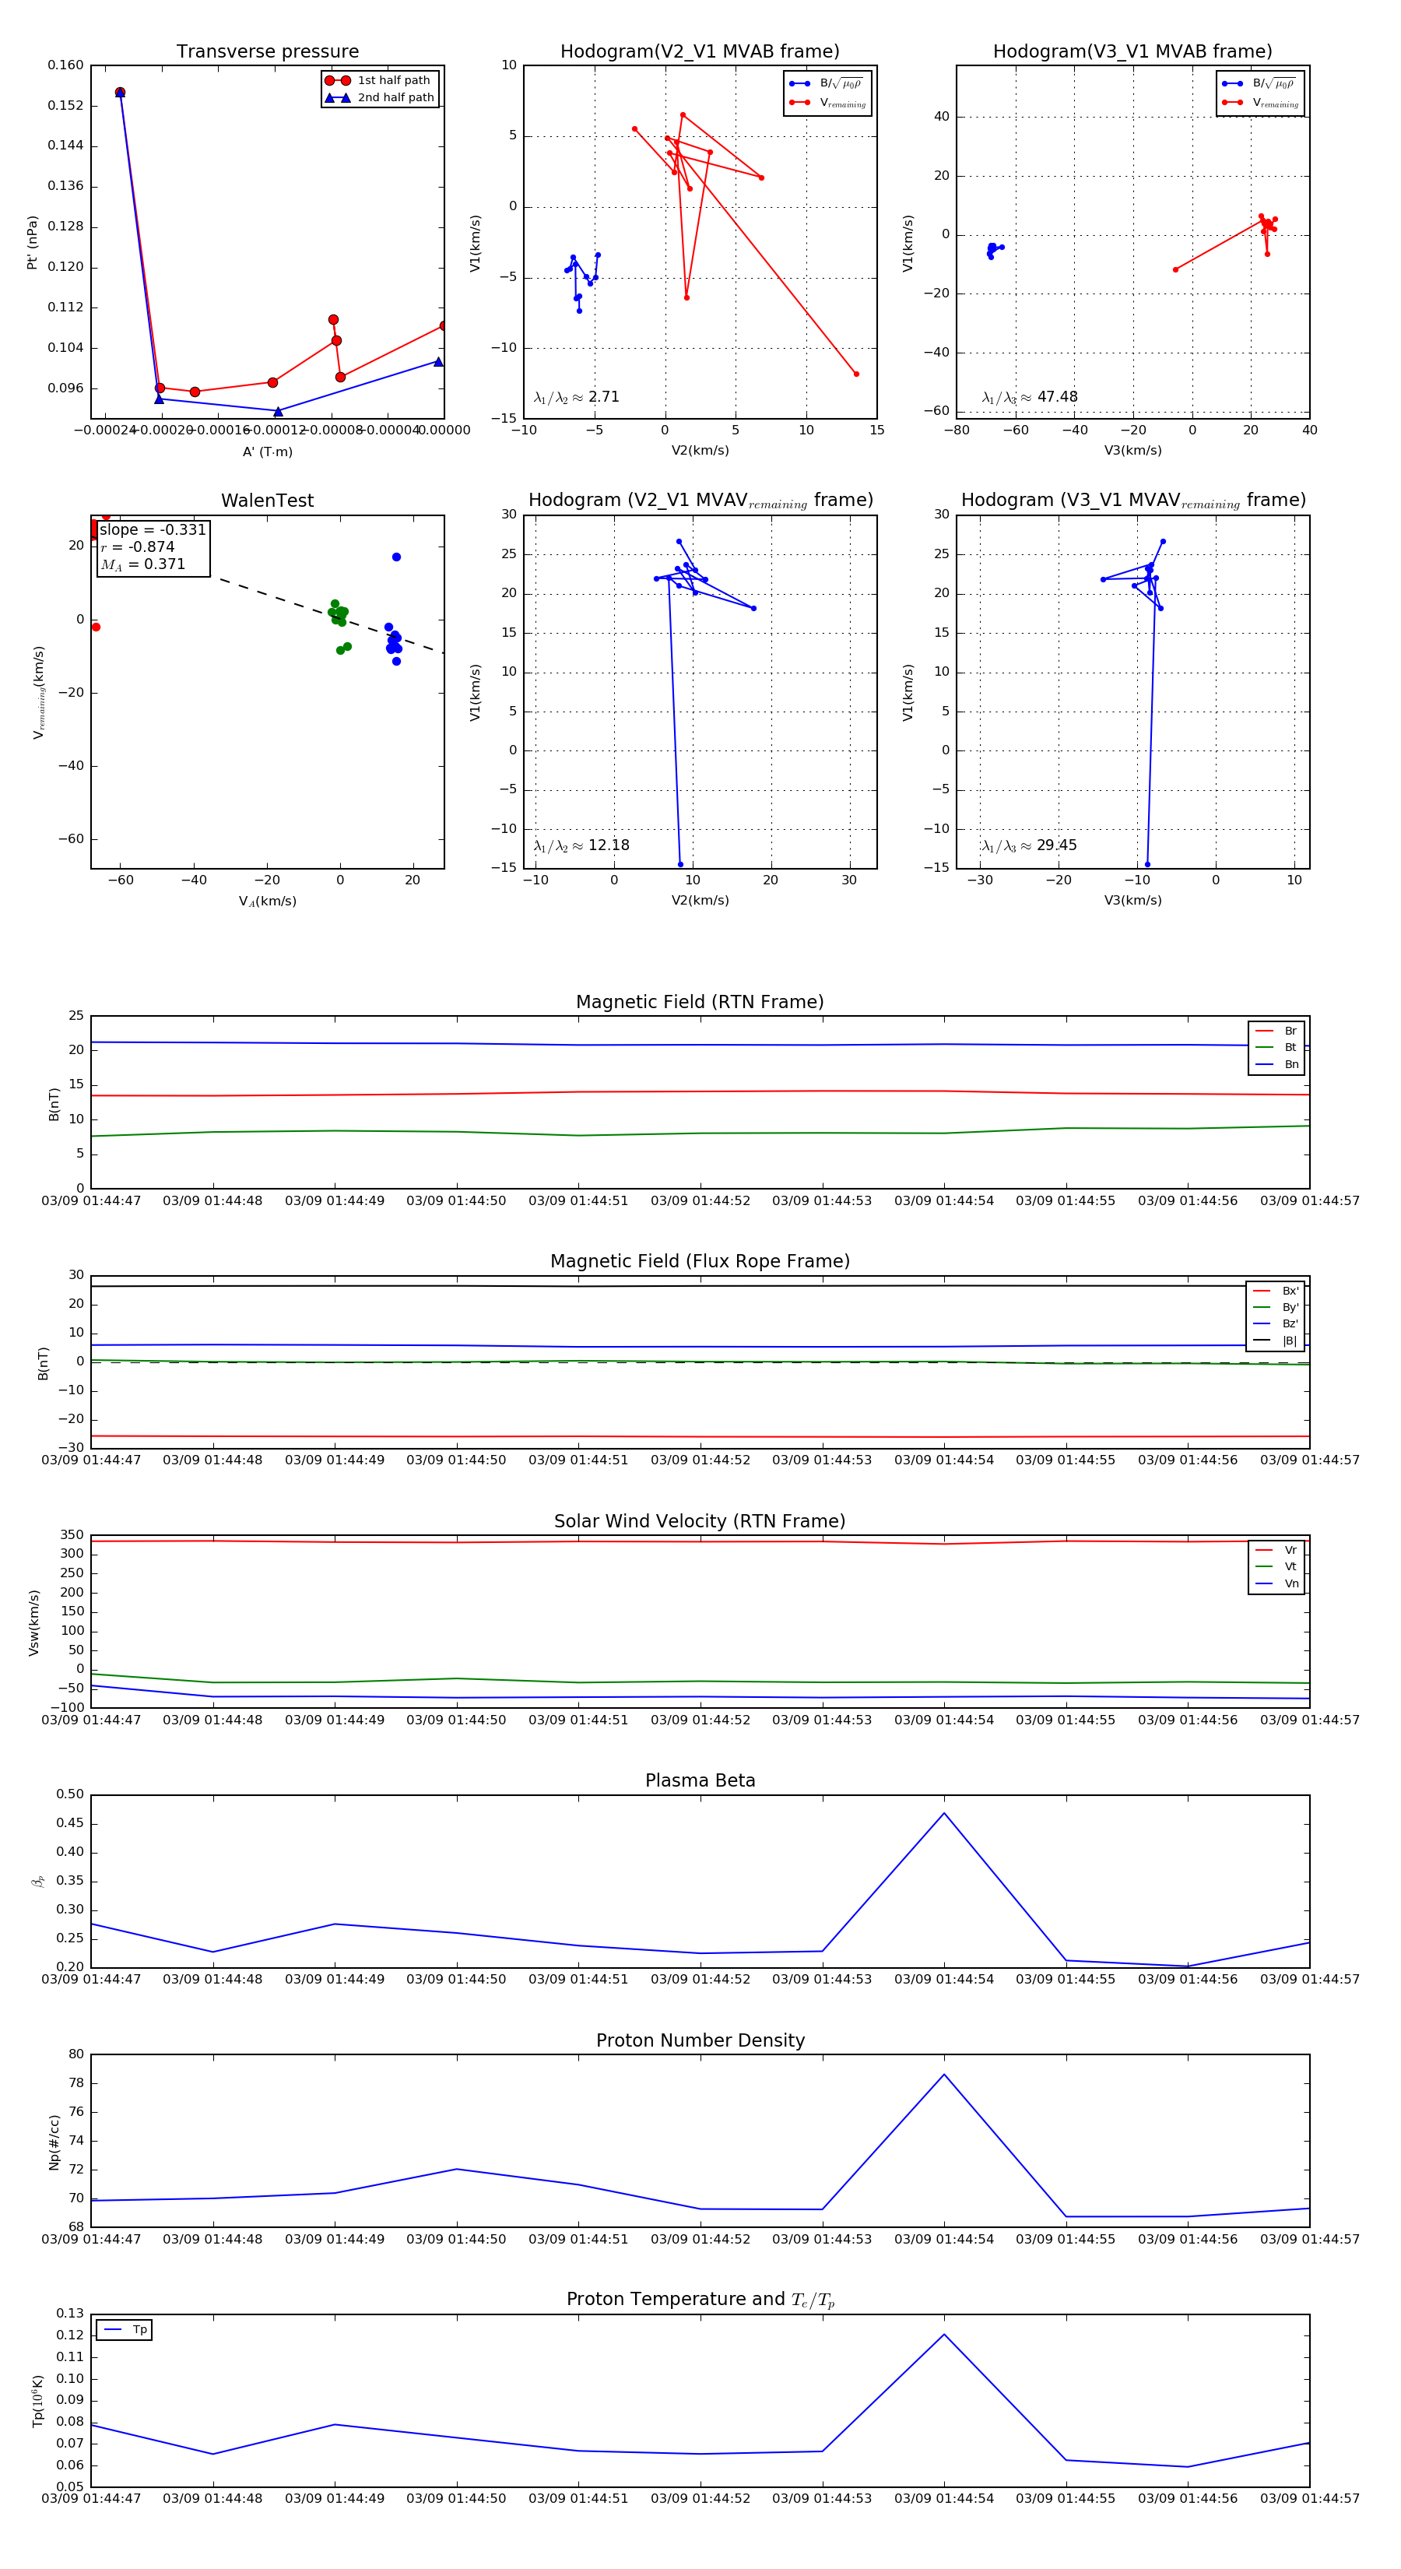Select the 'Tp' legend entry
The image size is (1401, 2569).
125,2330
